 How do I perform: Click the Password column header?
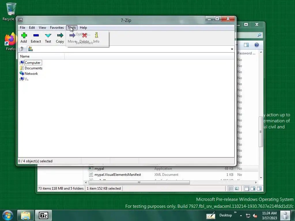tap(246, 53)
